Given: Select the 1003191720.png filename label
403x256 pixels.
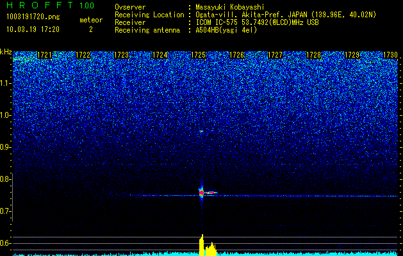Looking at the screenshot, I should [32, 17].
